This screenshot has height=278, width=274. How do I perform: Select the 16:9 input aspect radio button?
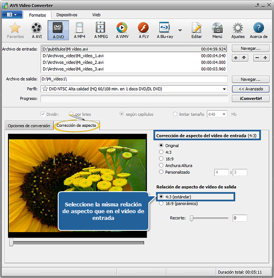[x=161, y=159]
